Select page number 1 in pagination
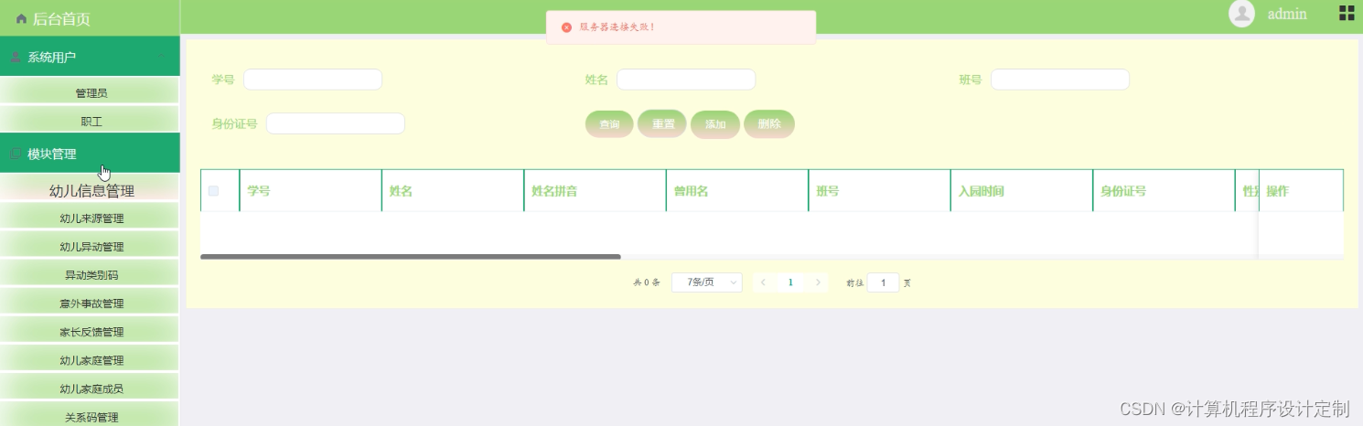The height and width of the screenshot is (426, 1363). pyautogui.click(x=790, y=282)
